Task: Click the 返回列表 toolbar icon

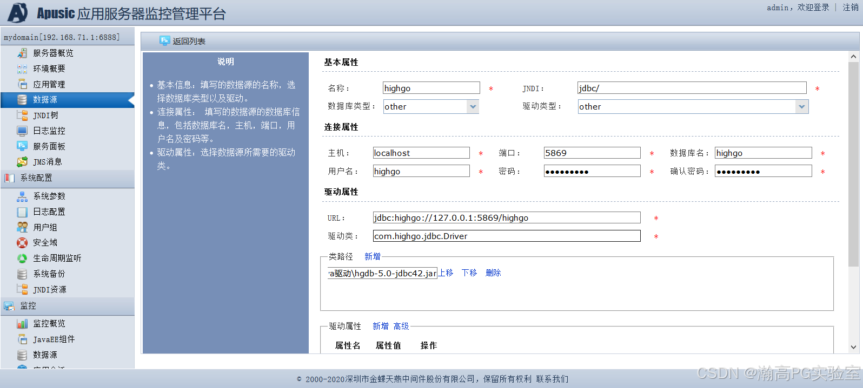Action: (165, 40)
